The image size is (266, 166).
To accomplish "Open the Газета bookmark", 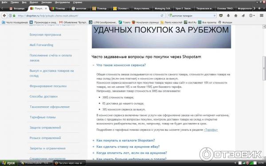I will 125,23.
